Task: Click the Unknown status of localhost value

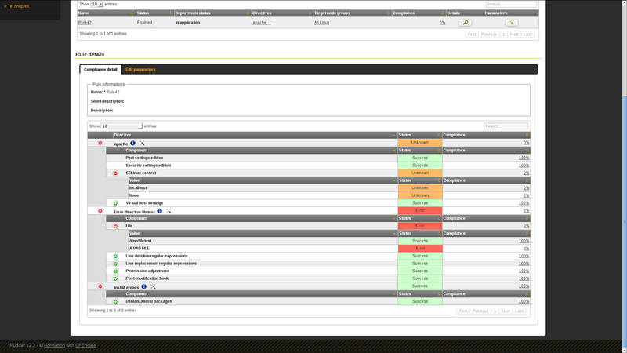Action: [x=420, y=188]
